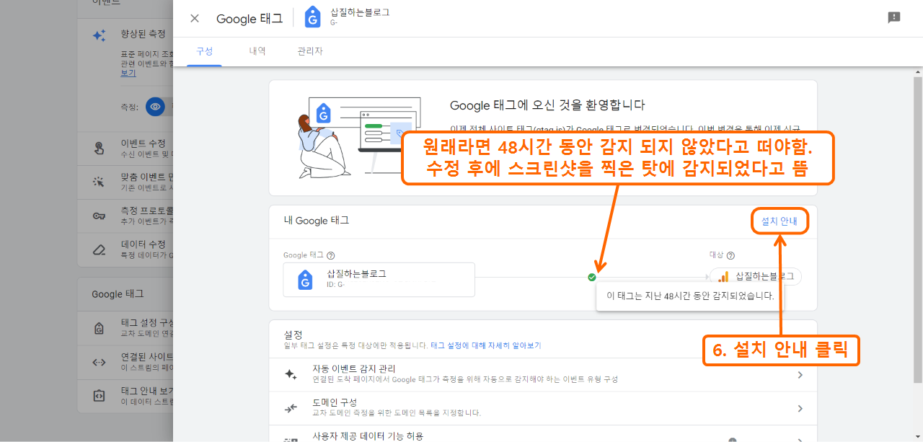This screenshot has height=442, width=923.
Task: Toggle the 측정 eye visibility icon
Action: click(x=155, y=106)
